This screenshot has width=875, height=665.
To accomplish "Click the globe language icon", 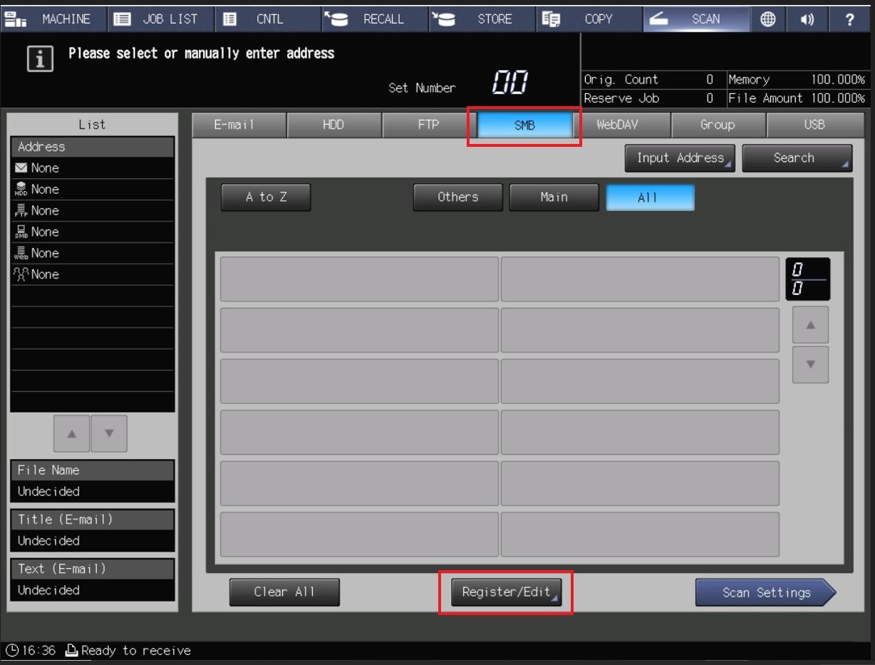I will 767,19.
